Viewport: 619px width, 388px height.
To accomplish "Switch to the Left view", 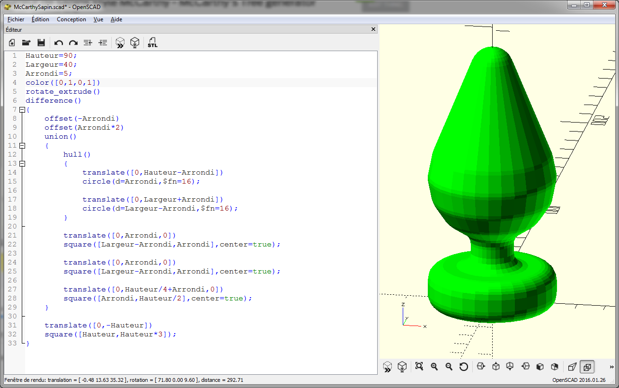I will (525, 366).
